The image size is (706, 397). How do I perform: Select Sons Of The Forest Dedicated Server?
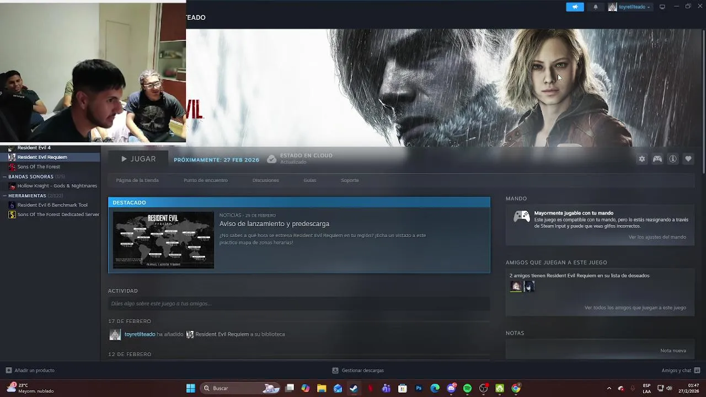58,214
